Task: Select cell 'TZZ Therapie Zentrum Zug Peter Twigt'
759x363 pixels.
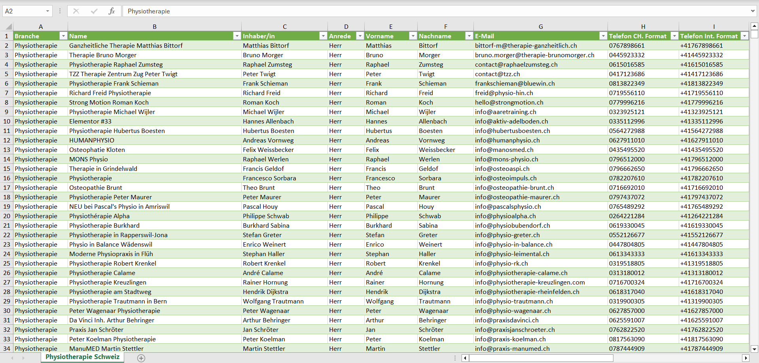Action: [x=155, y=74]
